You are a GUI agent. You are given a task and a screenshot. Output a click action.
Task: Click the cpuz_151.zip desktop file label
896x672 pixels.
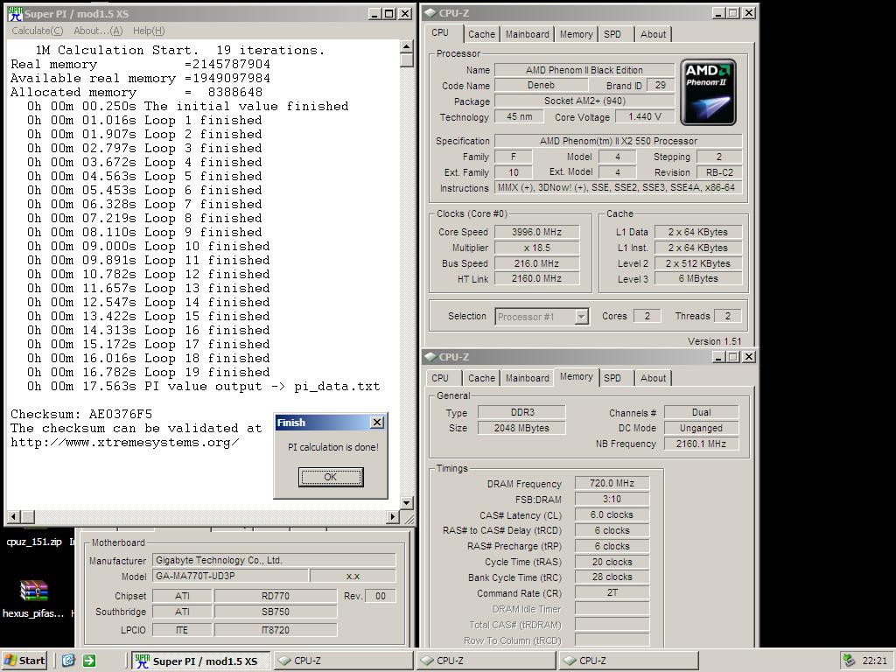click(34, 542)
